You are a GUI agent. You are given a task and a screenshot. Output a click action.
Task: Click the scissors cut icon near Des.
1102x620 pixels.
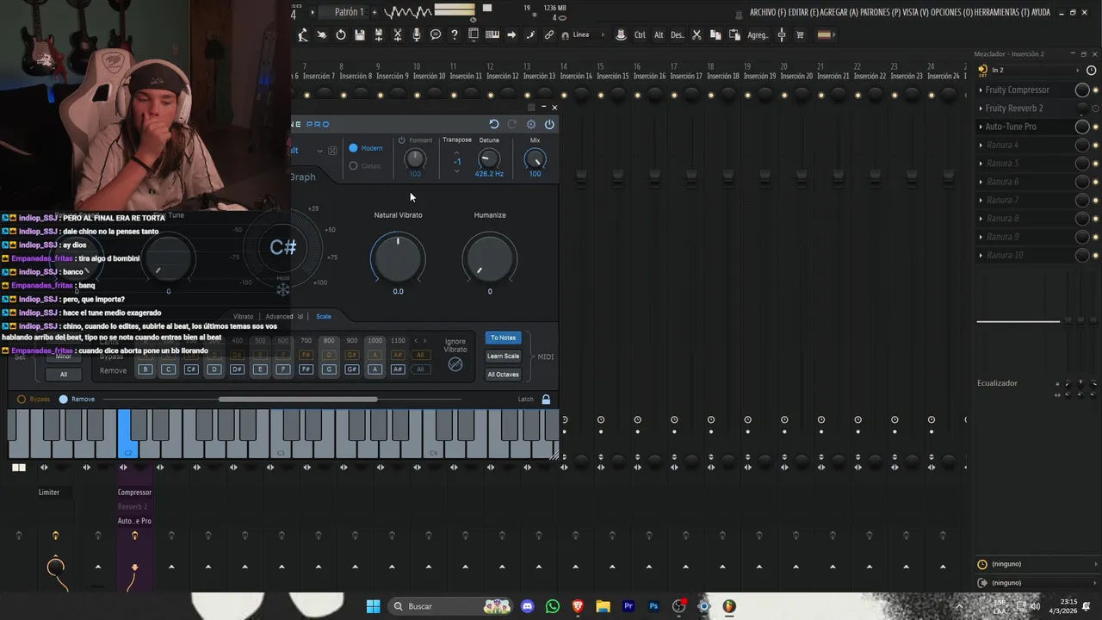696,35
